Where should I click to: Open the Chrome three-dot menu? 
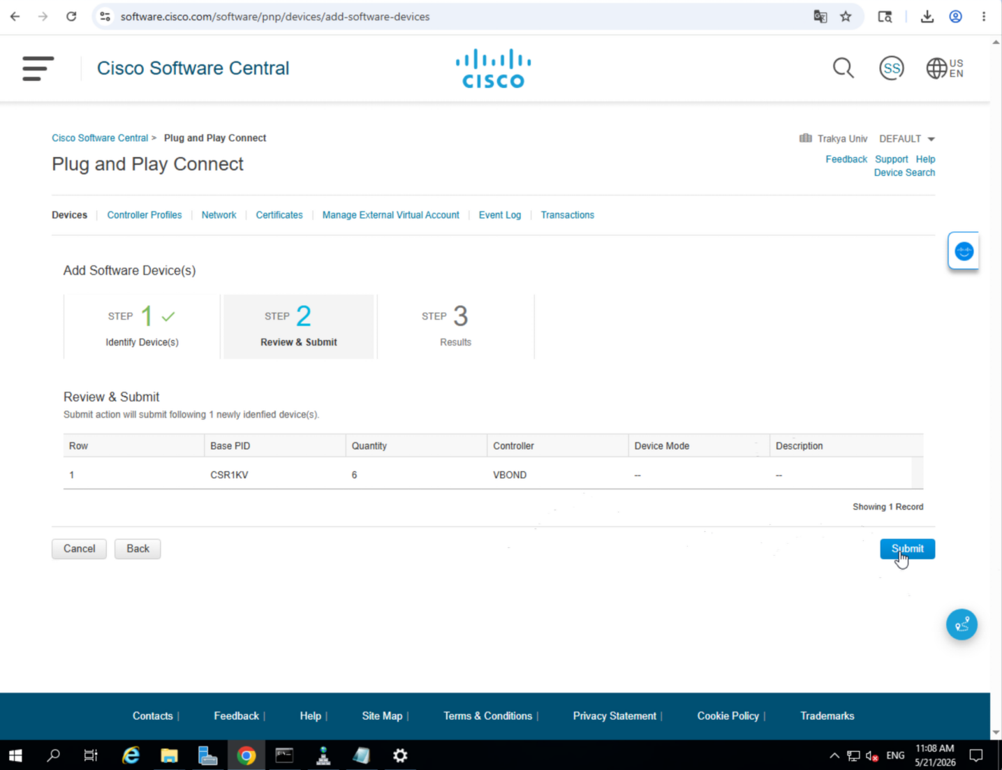[x=984, y=17]
